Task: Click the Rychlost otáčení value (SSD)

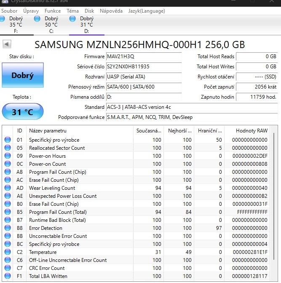Action: tap(257, 77)
